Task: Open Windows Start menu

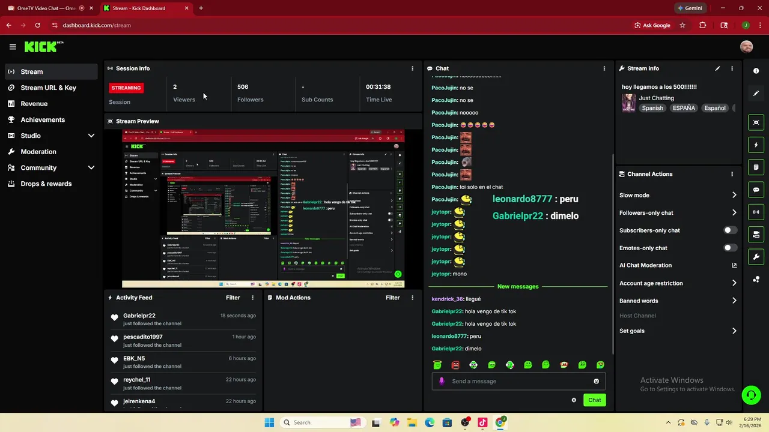Action: pyautogui.click(x=269, y=422)
